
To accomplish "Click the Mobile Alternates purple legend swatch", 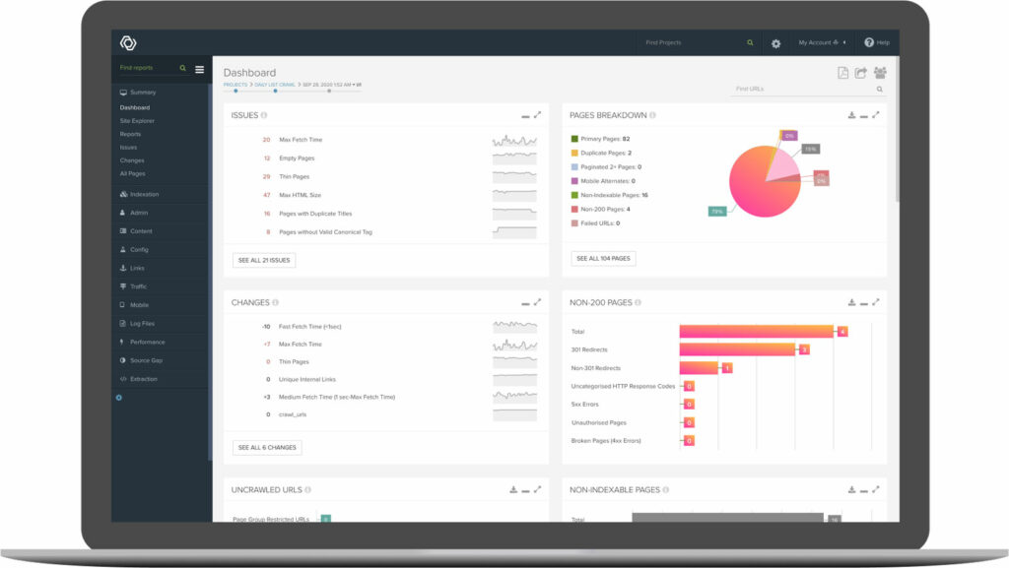I will tap(574, 181).
